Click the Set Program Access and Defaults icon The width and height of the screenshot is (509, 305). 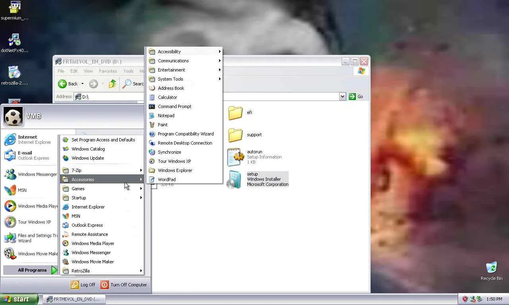click(66, 140)
